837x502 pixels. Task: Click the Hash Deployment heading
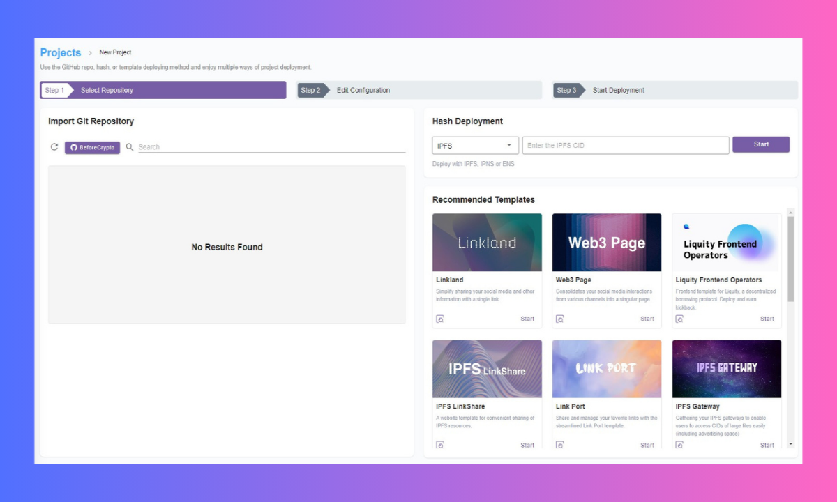coord(467,121)
